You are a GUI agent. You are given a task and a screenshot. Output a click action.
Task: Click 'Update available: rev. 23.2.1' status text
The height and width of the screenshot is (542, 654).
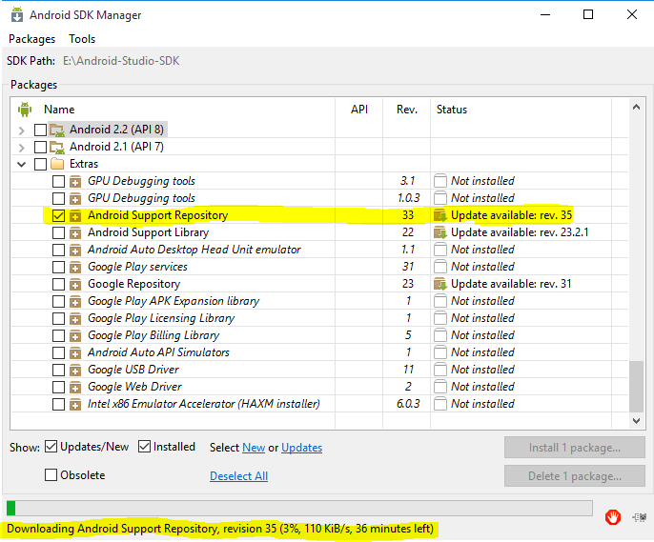coord(520,232)
